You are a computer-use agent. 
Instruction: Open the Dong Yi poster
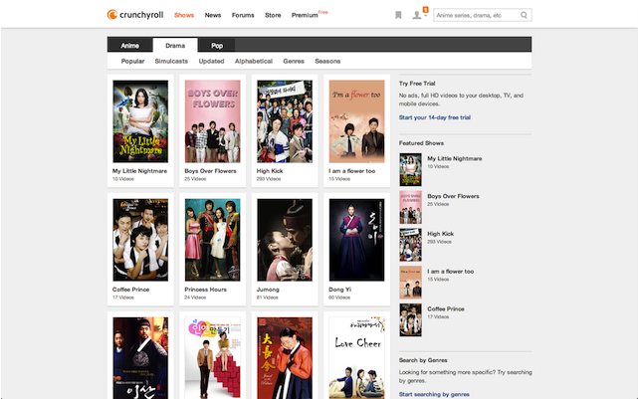(x=356, y=240)
